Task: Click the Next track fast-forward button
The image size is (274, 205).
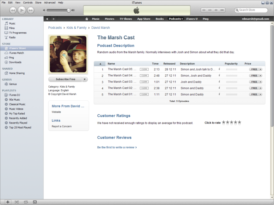Action: 30,10
